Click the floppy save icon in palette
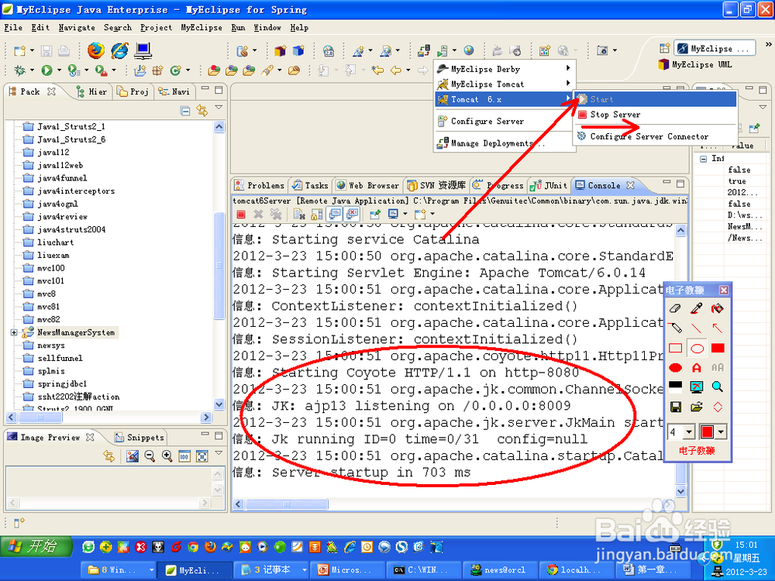The width and height of the screenshot is (775, 581). [675, 407]
